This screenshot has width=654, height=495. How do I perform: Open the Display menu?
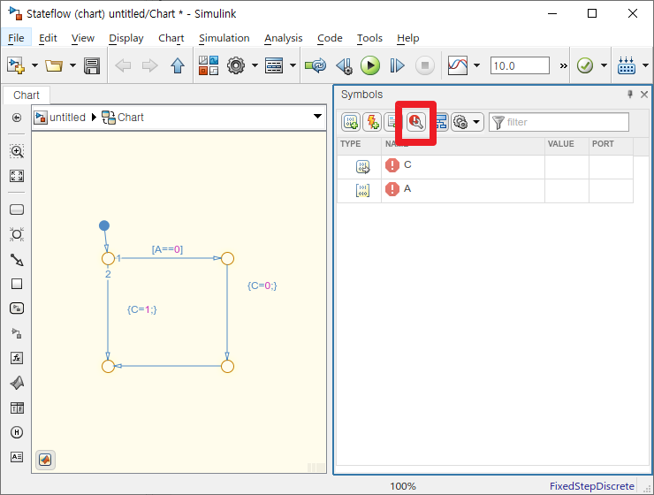(x=126, y=38)
